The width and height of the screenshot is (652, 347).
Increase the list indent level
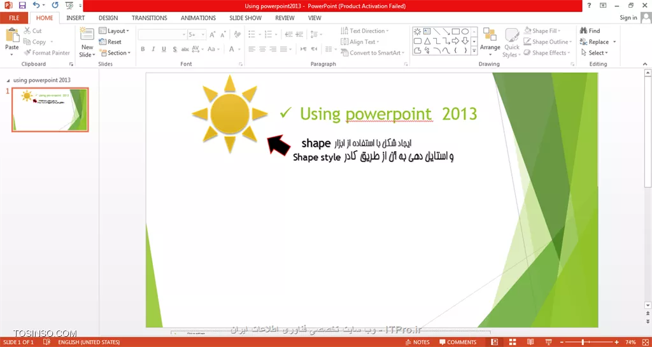(x=299, y=34)
